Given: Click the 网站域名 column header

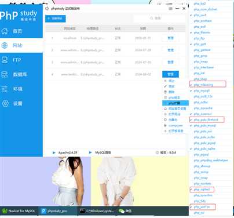Looking at the screenshot, I should [70, 28].
